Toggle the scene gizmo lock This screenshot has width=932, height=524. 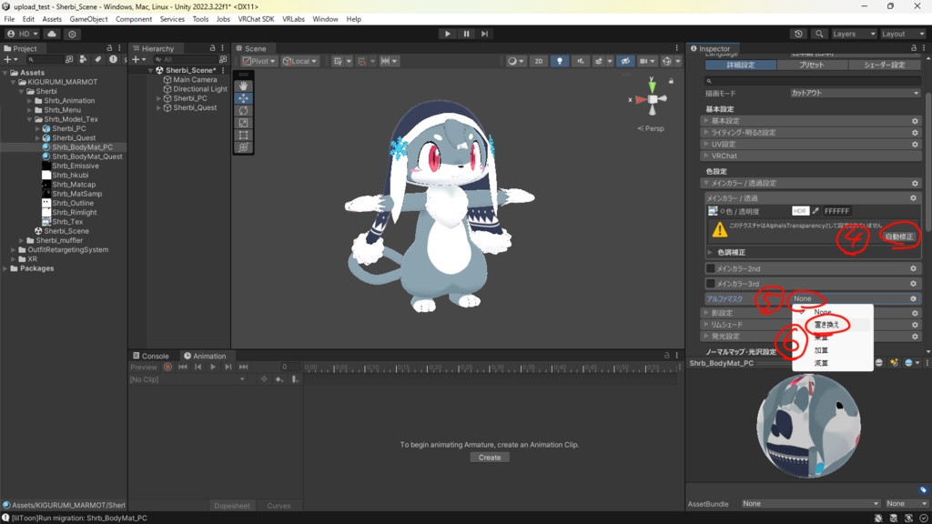coord(671,81)
